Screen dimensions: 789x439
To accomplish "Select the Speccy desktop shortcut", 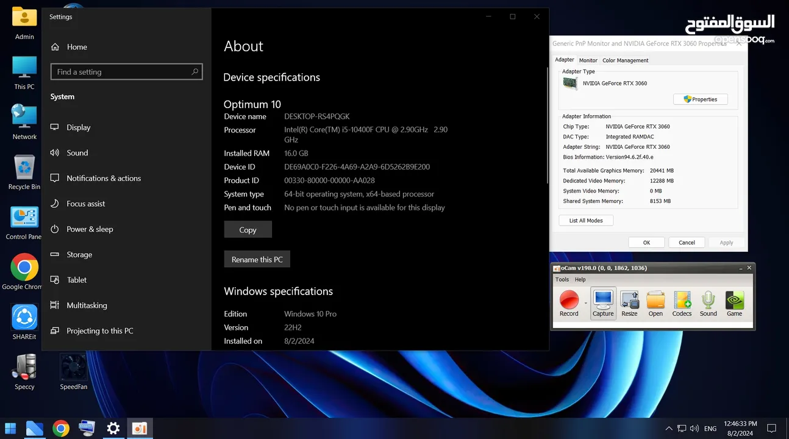I will coord(24,373).
